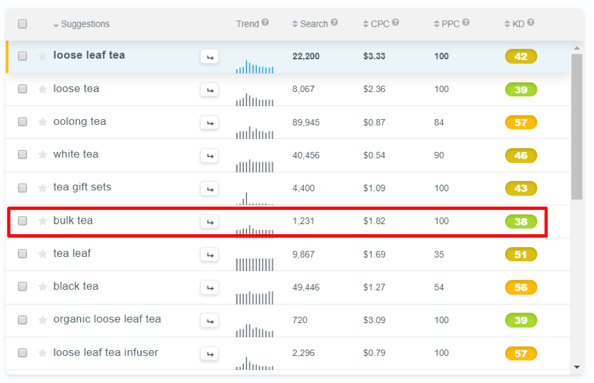Screen dimensions: 594x383
Task: Sort by Suggestions column
Action: 82,24
